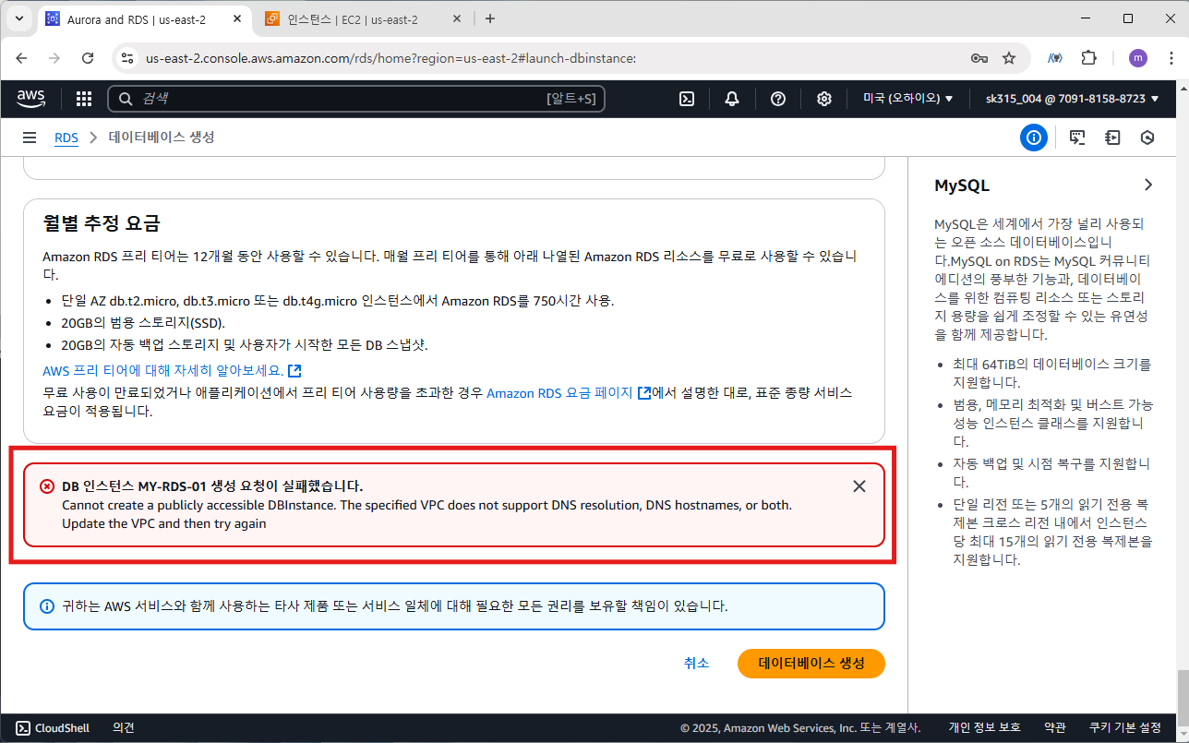Open the info panel circle icon

1034,138
